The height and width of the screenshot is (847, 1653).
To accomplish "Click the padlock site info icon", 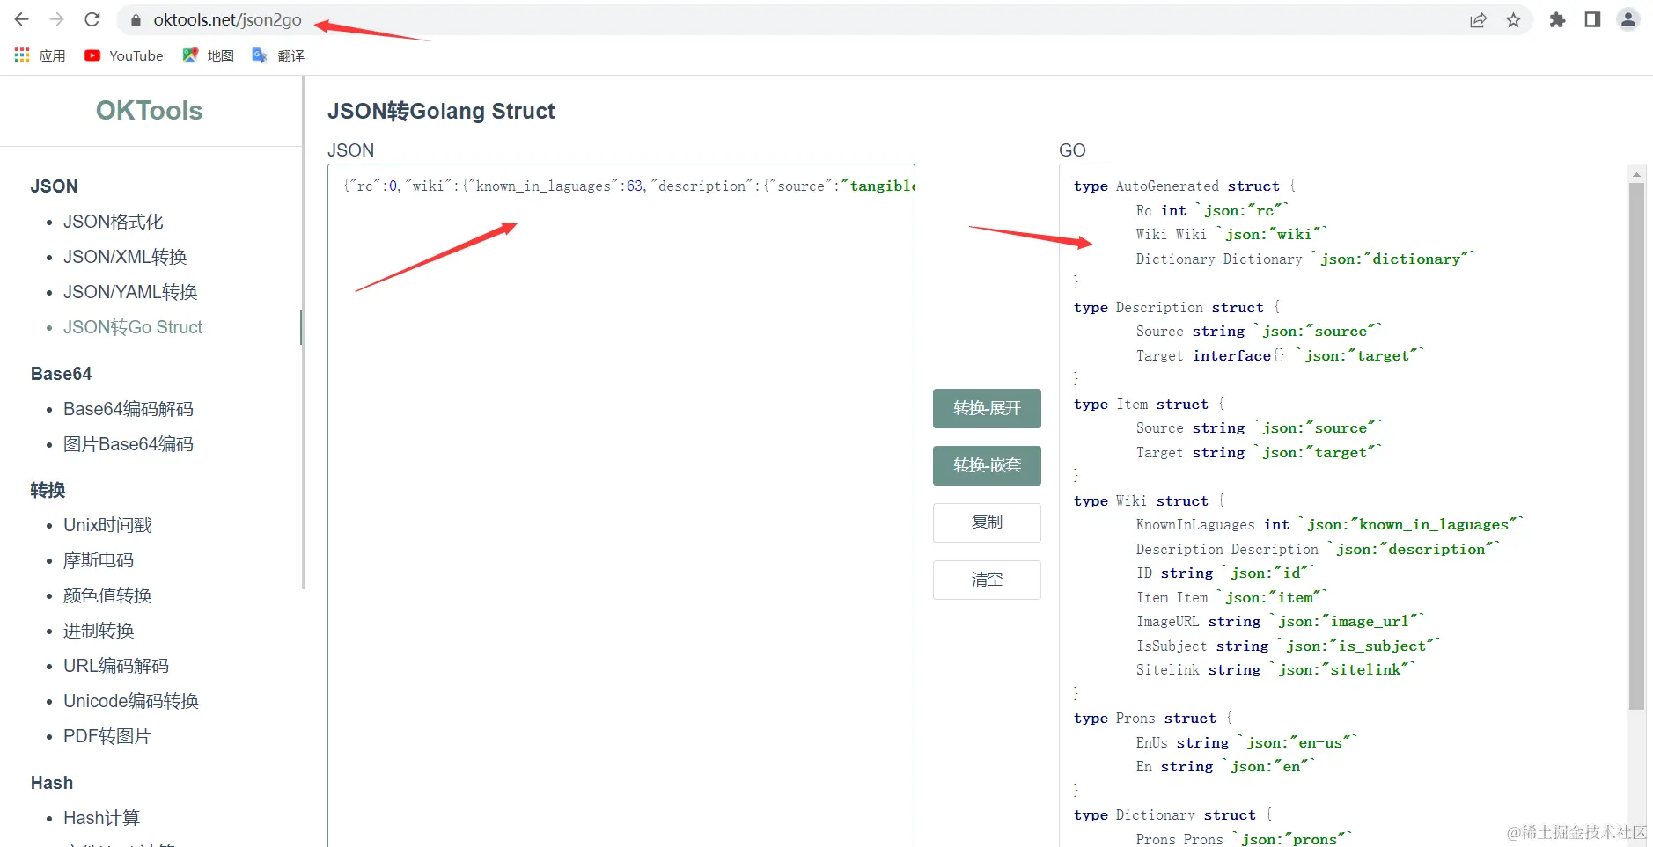I will tap(135, 20).
